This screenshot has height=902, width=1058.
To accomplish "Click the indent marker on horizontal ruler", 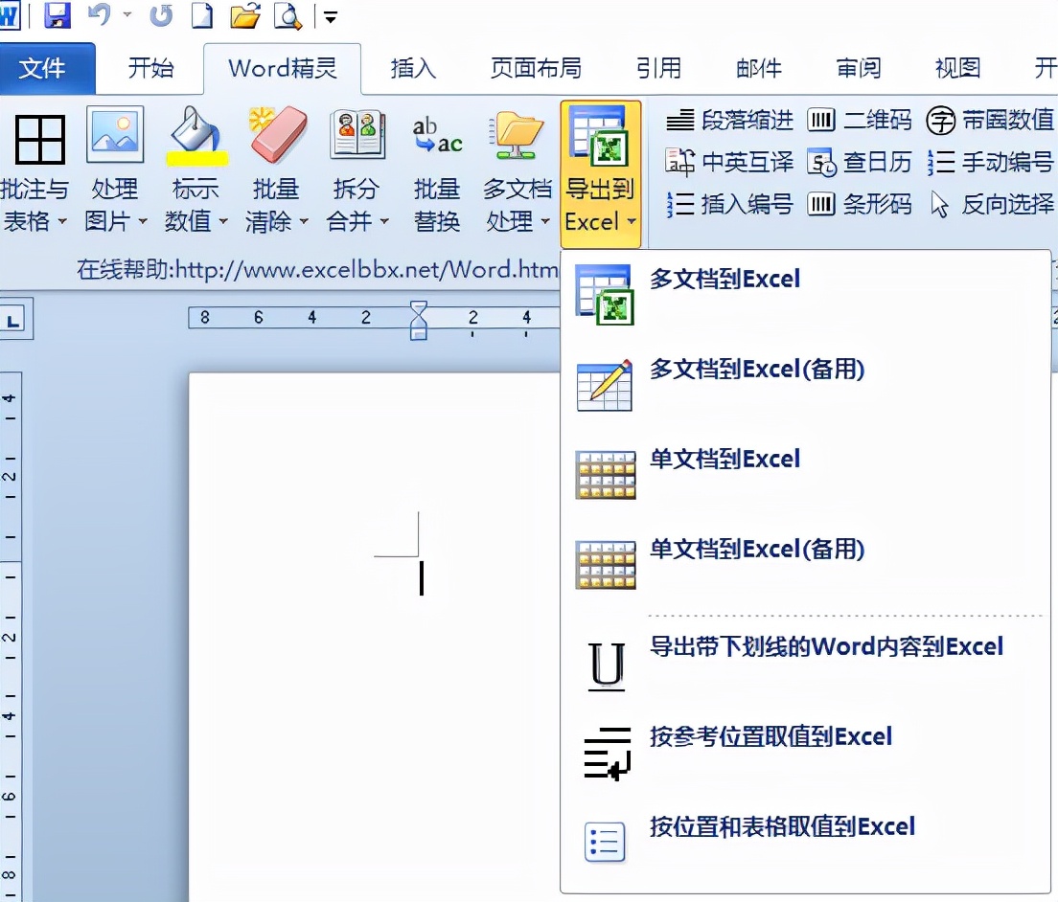I will tap(419, 320).
